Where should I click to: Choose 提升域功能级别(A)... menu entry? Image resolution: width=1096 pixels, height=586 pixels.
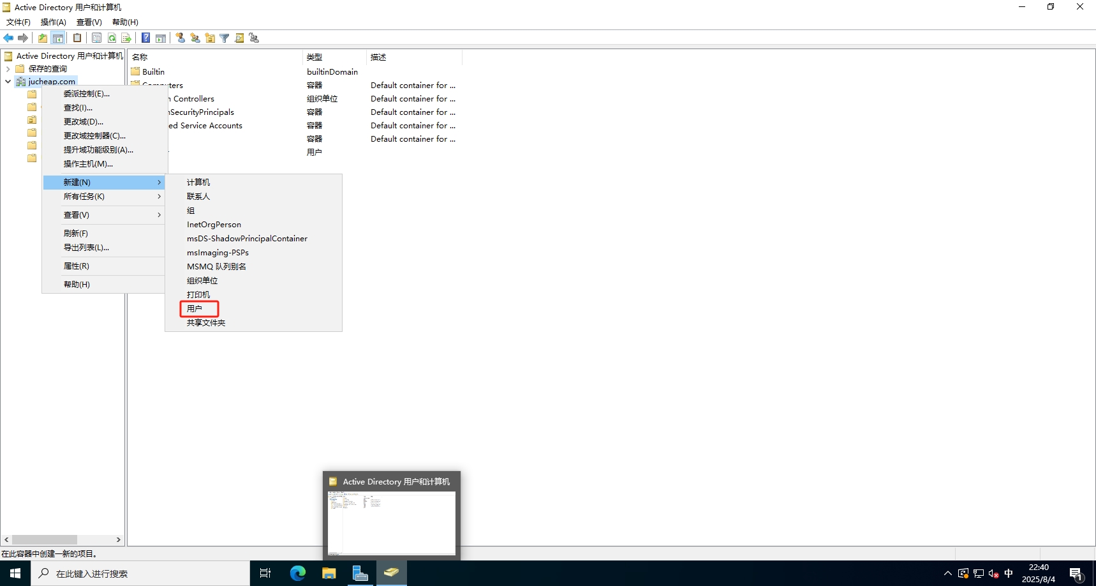point(105,150)
